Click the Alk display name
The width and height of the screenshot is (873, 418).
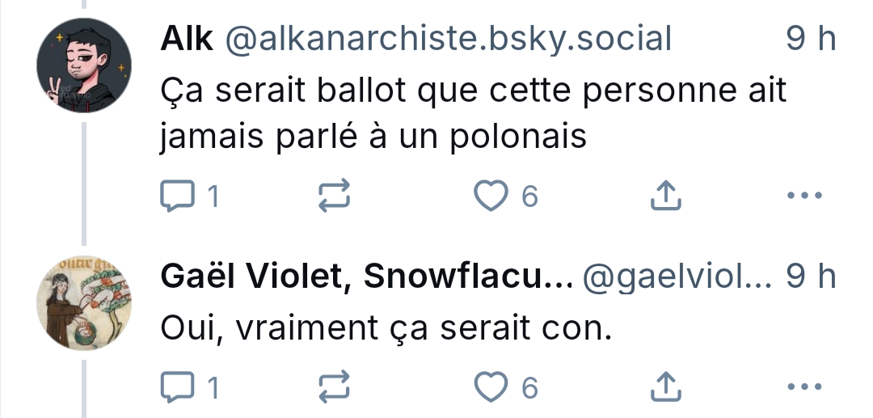tap(187, 39)
